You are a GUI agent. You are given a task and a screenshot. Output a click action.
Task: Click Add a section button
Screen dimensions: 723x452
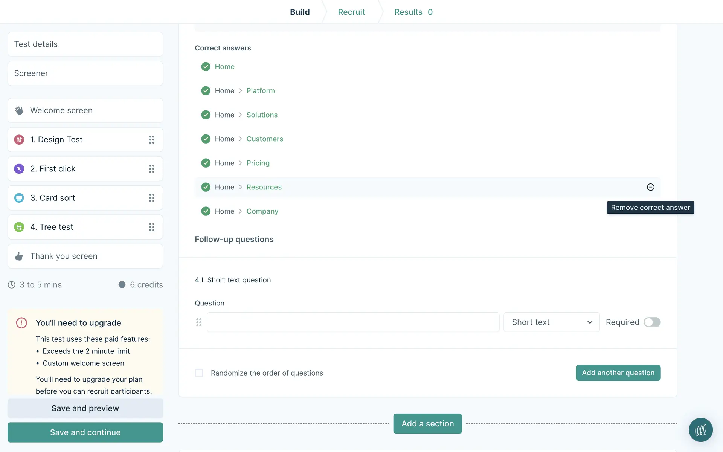427,424
